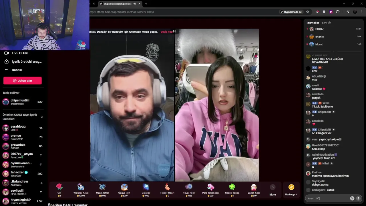
Task: Open the browser profile avatar
Action: point(355,12)
